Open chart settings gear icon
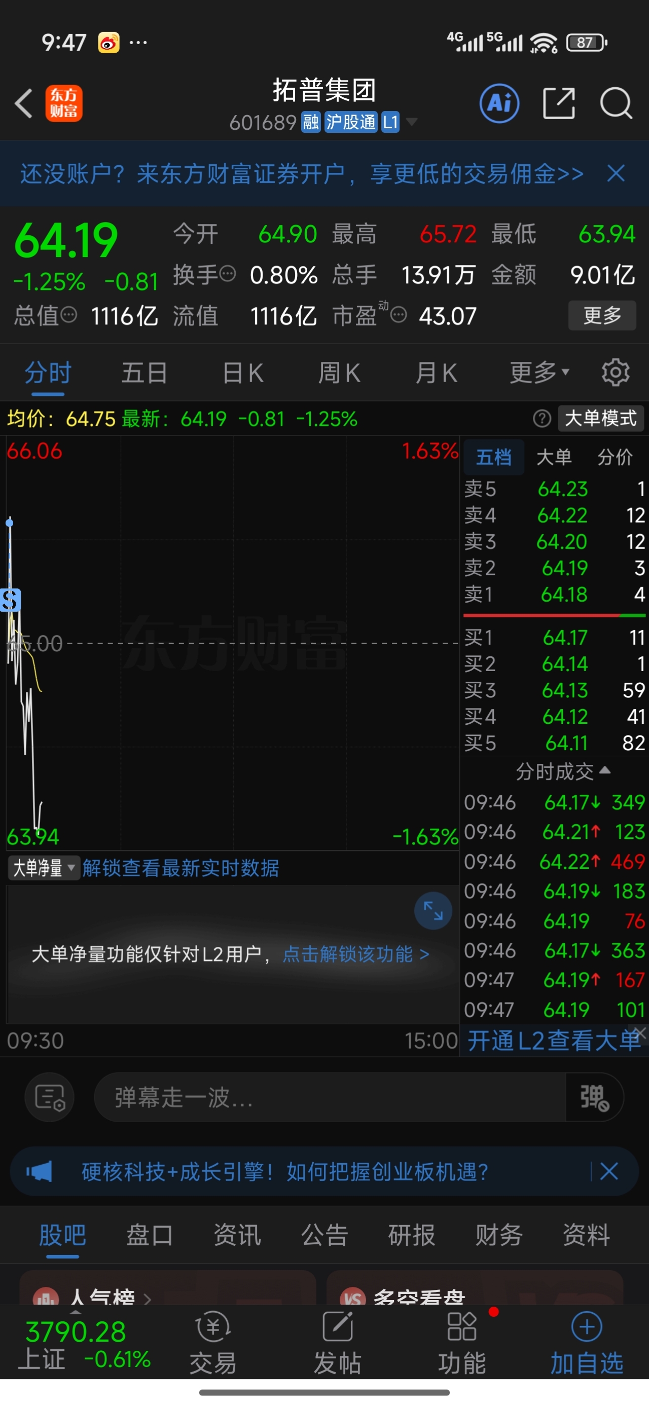 pos(616,373)
